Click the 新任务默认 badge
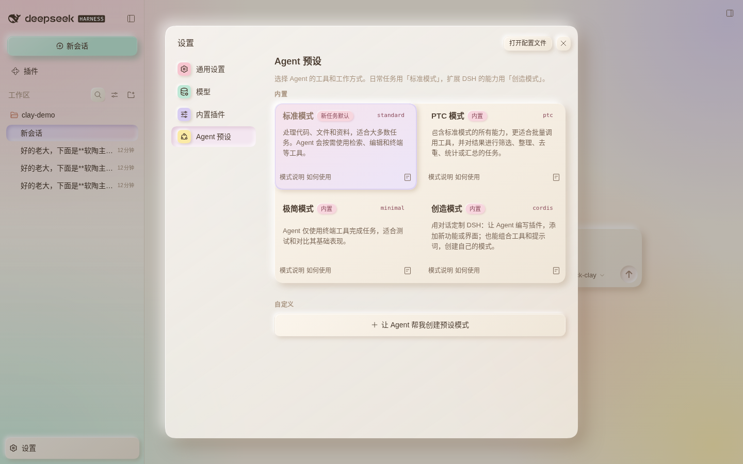743x464 pixels. (335, 116)
